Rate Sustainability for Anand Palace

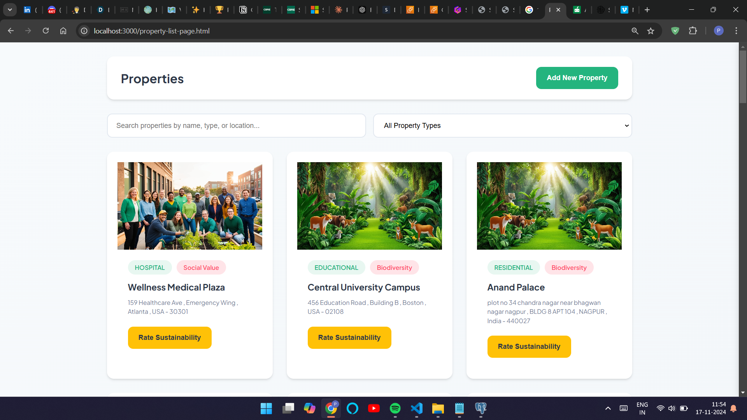coord(529,346)
